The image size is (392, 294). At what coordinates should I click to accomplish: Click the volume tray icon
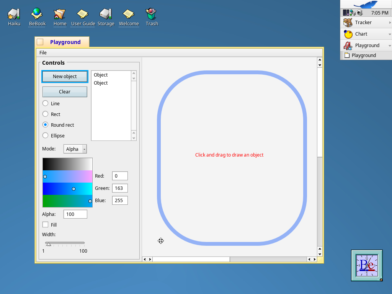pyautogui.click(x=359, y=13)
